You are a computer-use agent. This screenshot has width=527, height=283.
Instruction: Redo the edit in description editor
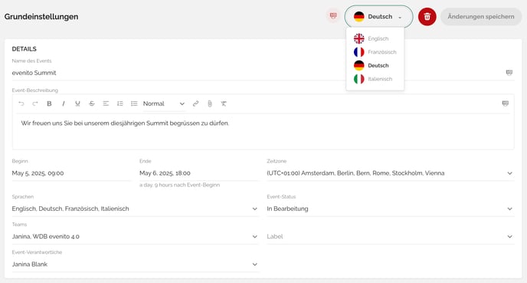click(35, 104)
